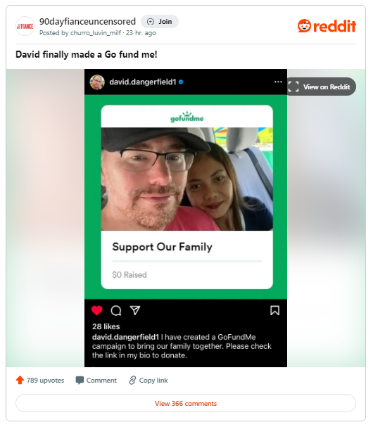The width and height of the screenshot is (373, 427).
Task: Join the 90dayfianceuncensored community
Action: coord(160,22)
